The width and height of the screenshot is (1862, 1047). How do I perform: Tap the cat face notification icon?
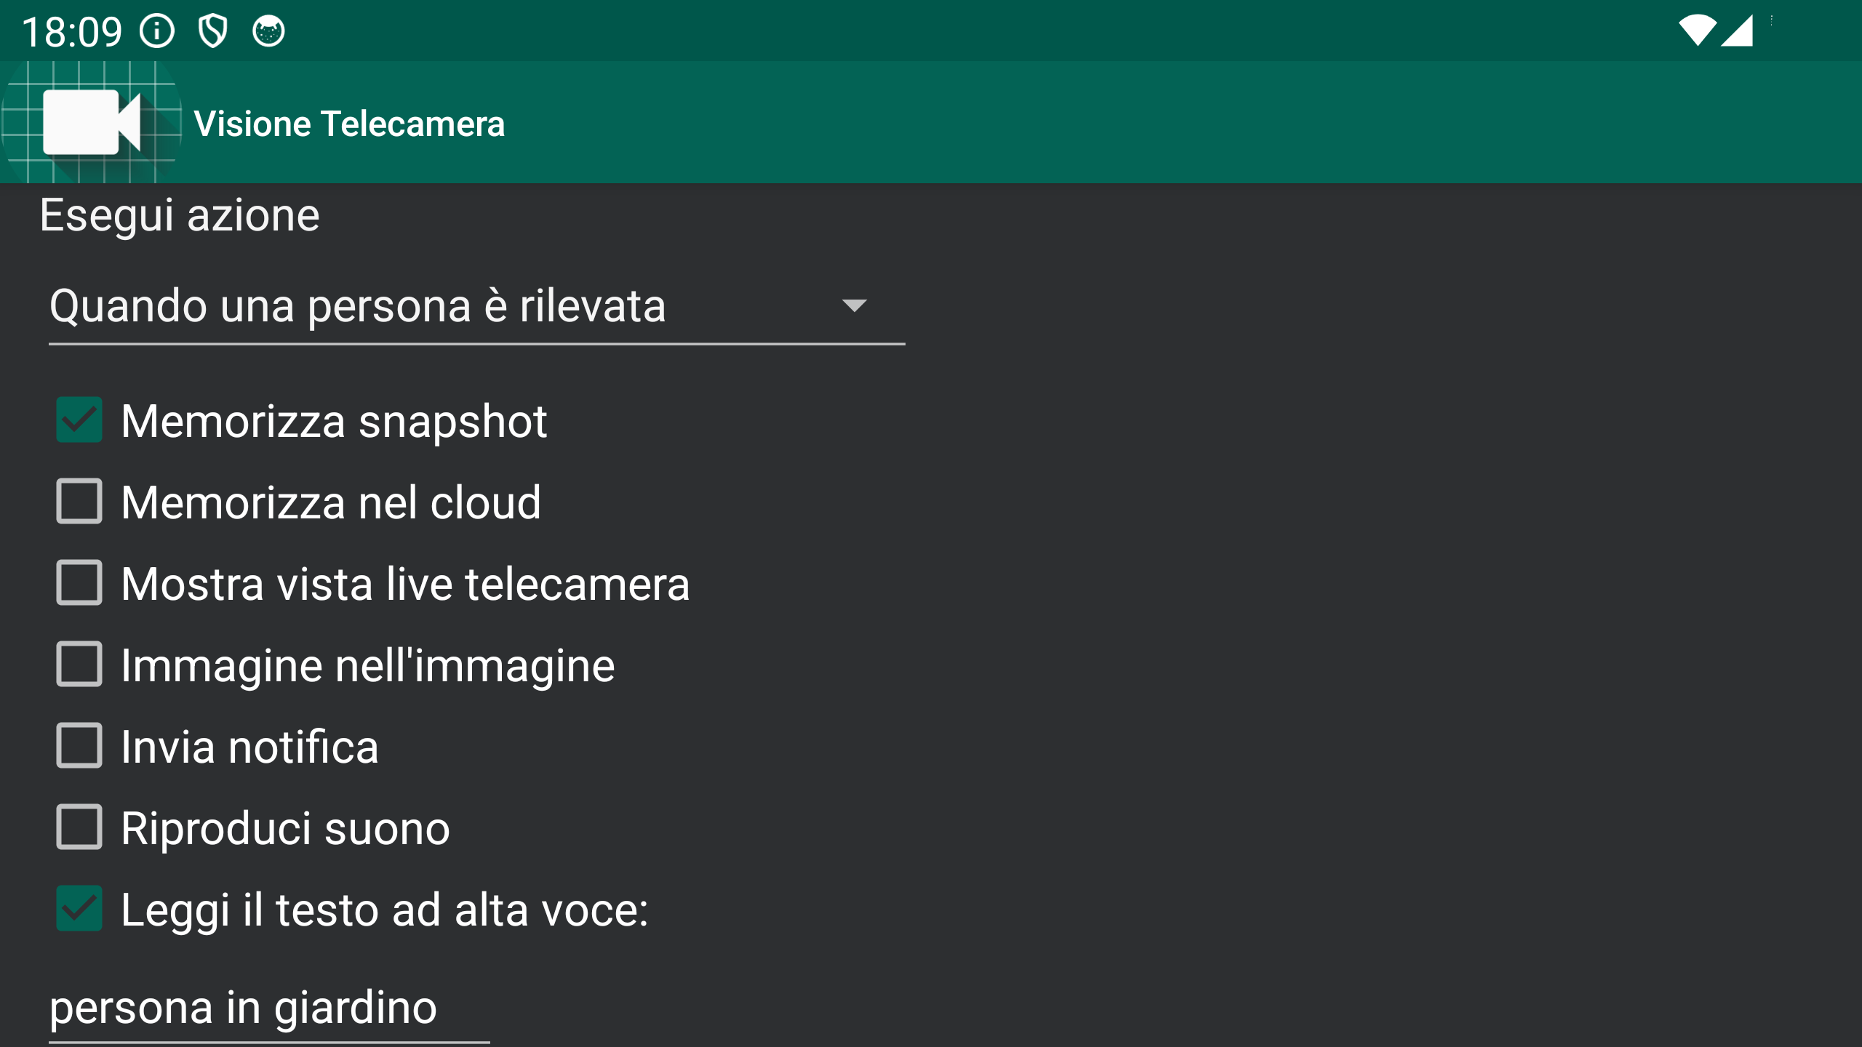268,31
